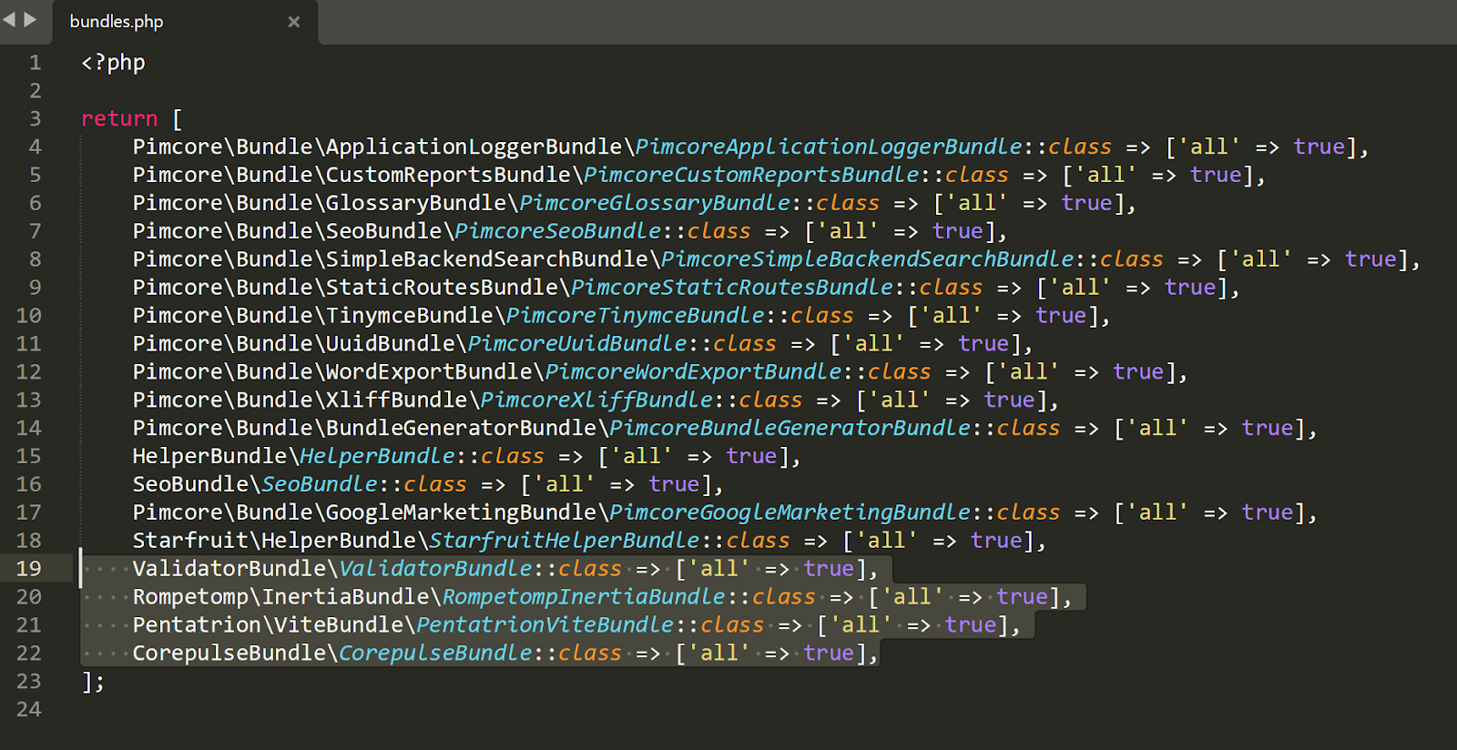Click PentatrionViteBundle class name
Image resolution: width=1457 pixels, height=750 pixels.
pyautogui.click(x=545, y=626)
